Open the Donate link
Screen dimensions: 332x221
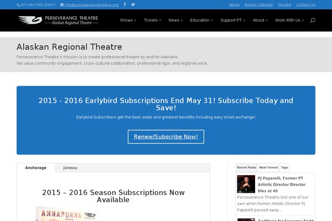click(284, 4)
